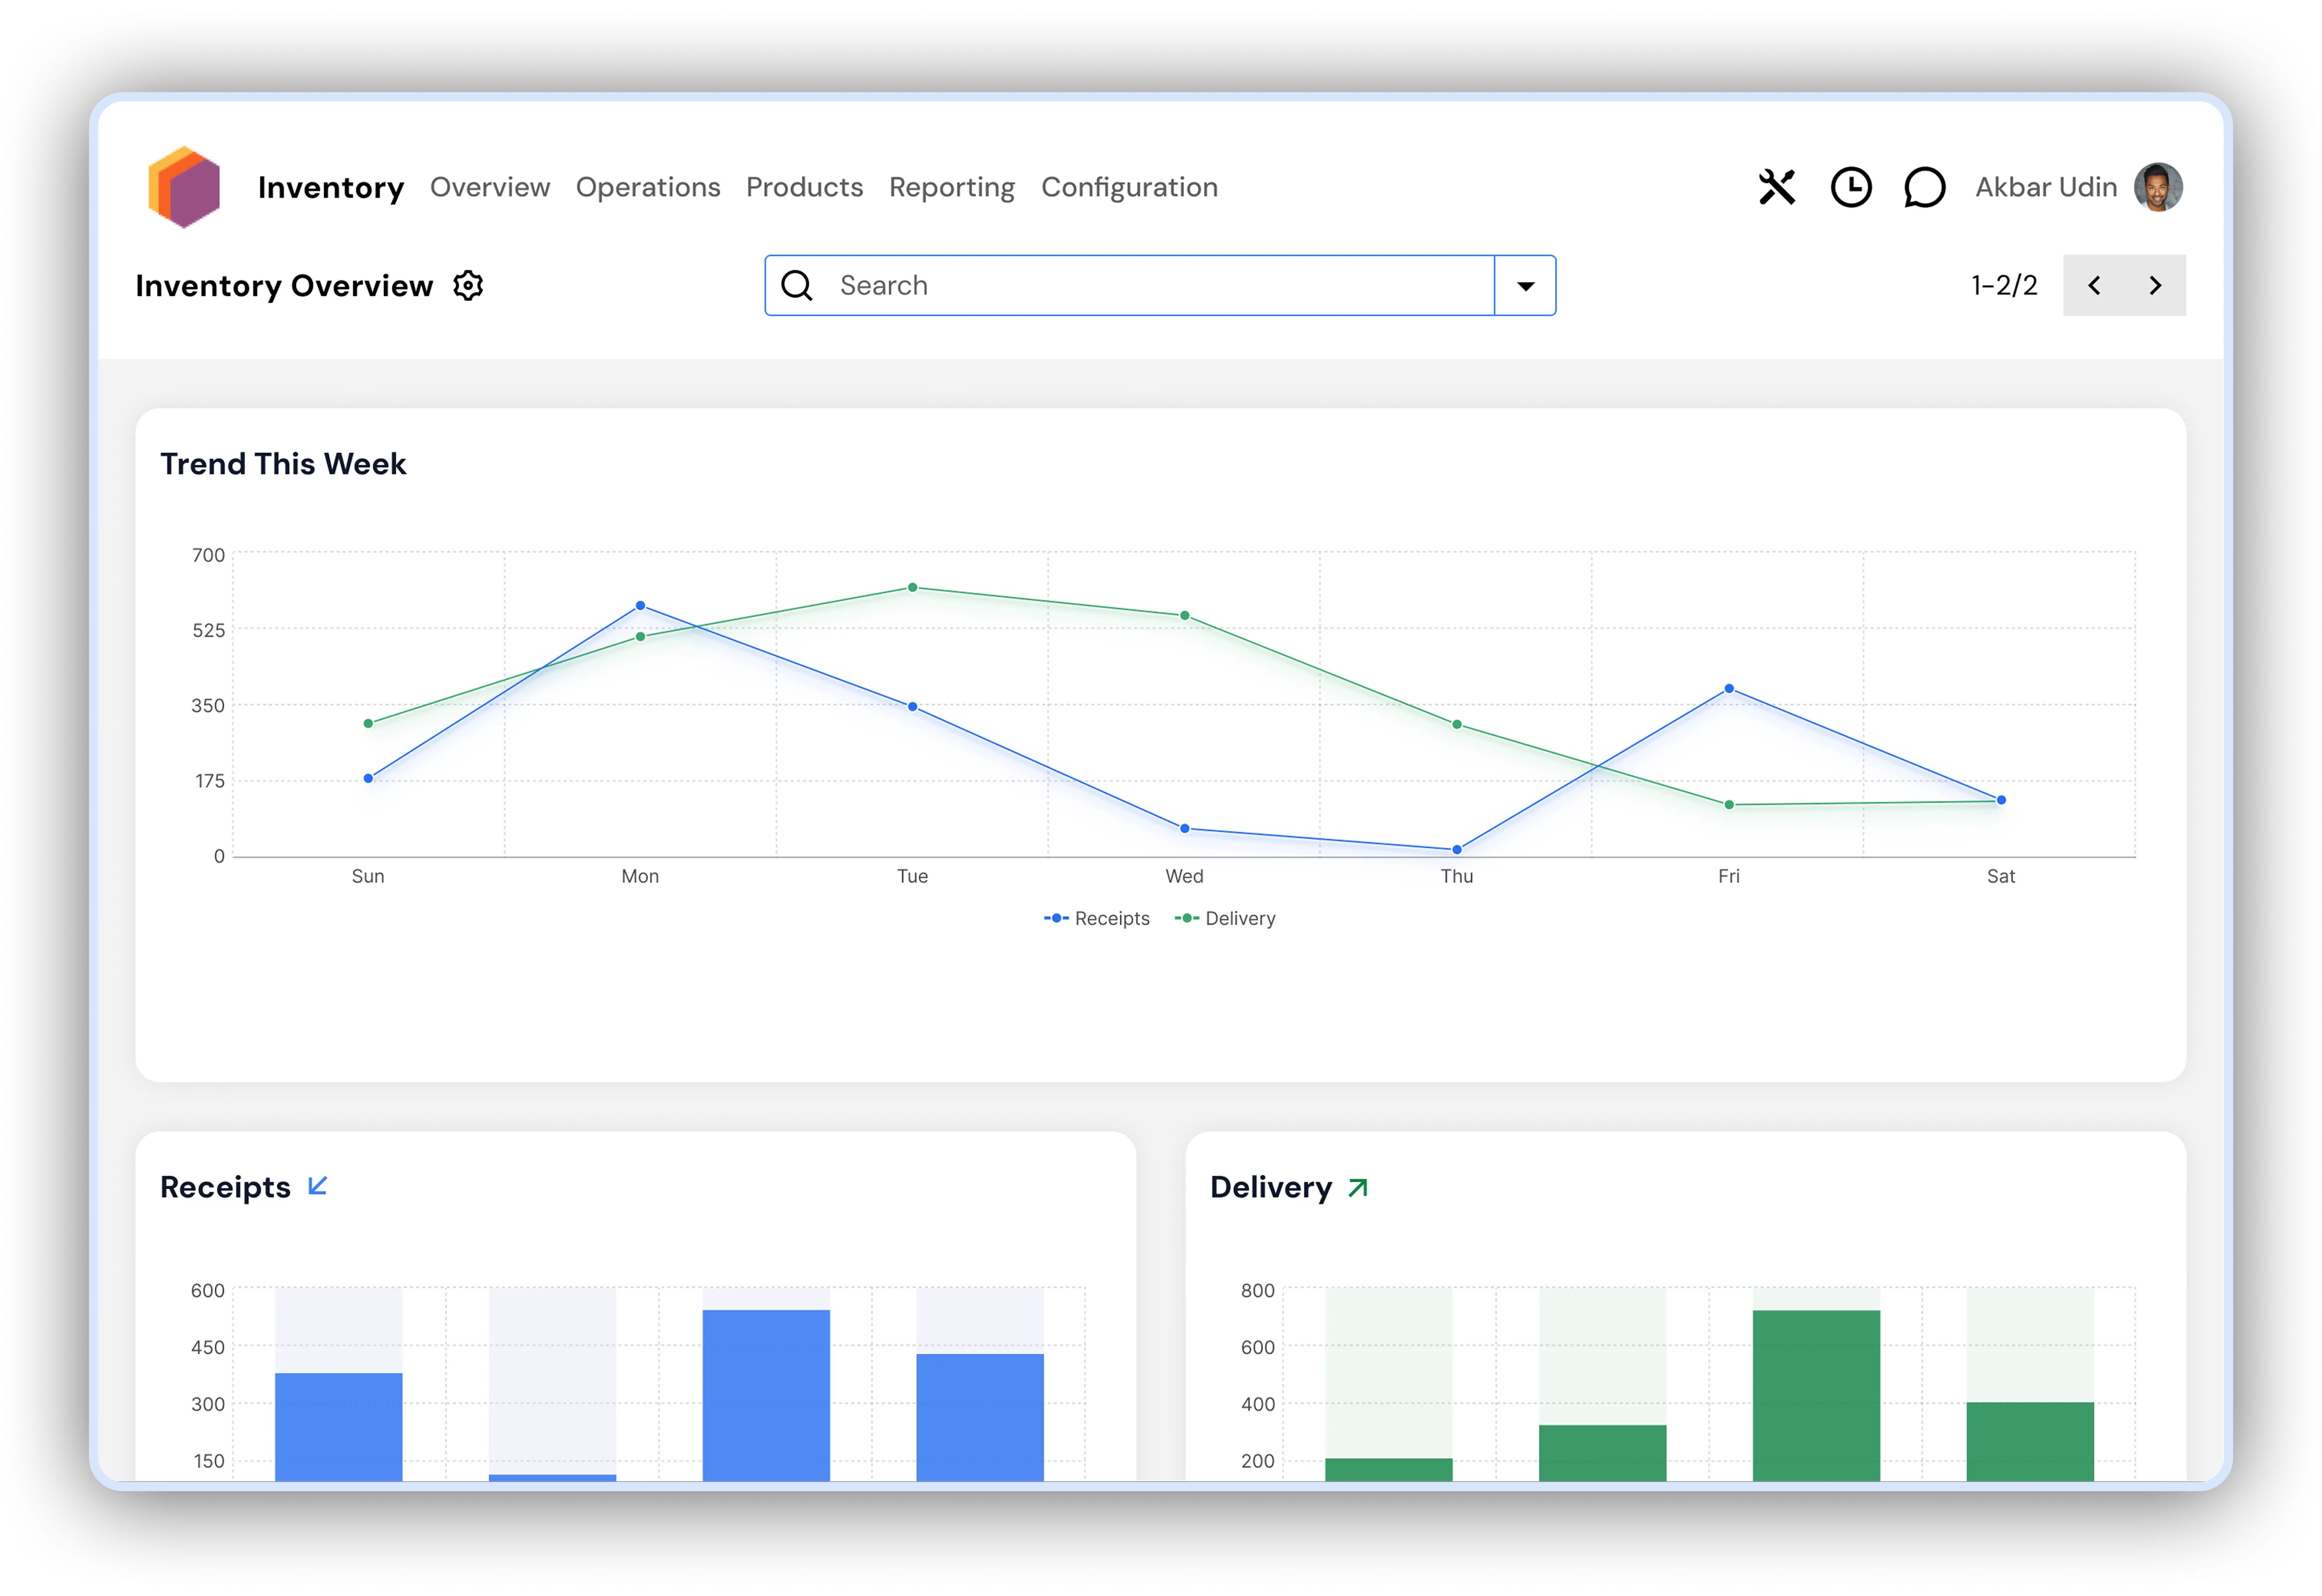Open the Reporting menu
Screen dimensions: 2322x1596
[x=952, y=187]
